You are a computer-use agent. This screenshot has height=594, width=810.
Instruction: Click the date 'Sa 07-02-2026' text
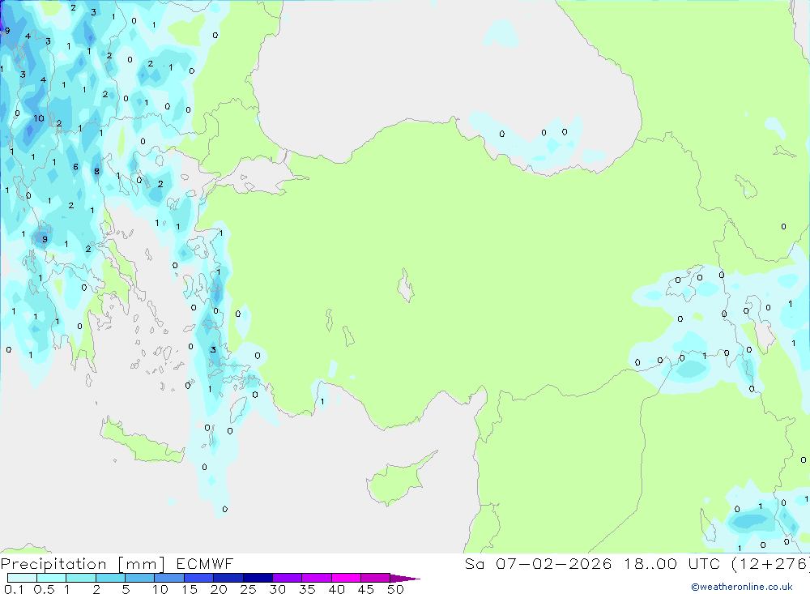coord(538,563)
